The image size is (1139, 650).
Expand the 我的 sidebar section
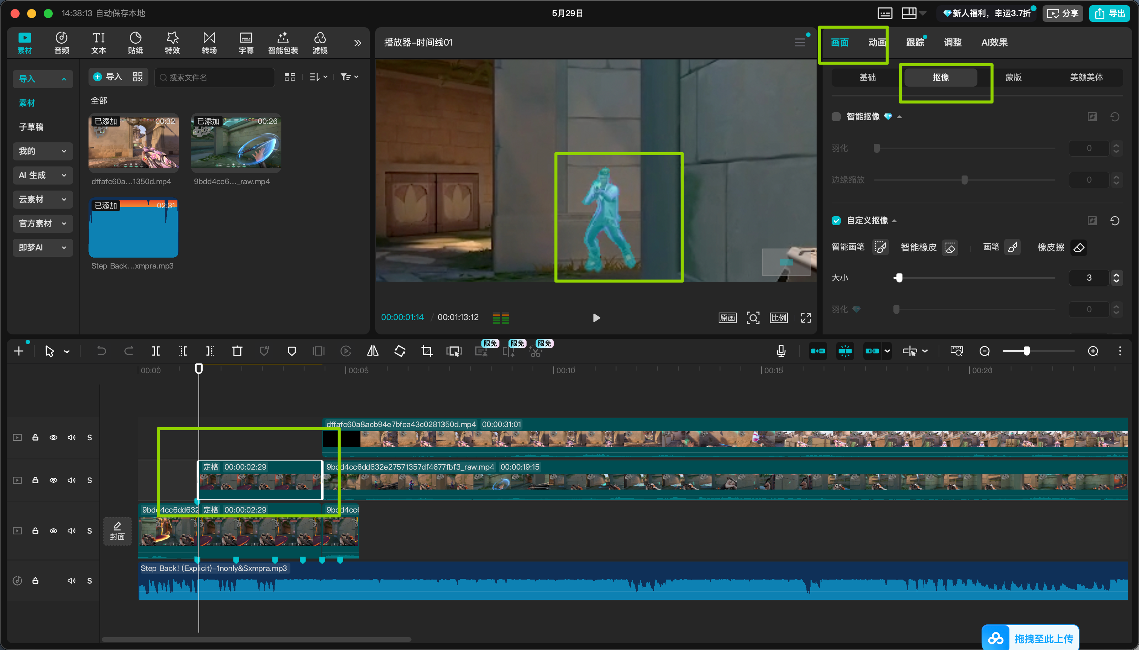[x=43, y=151]
